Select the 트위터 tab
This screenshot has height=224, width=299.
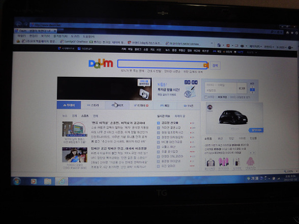(x=141, y=106)
